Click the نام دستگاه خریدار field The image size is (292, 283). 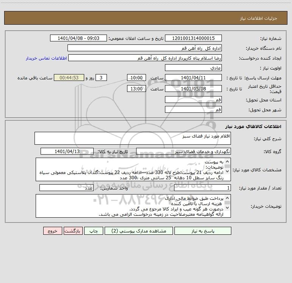point(144,48)
